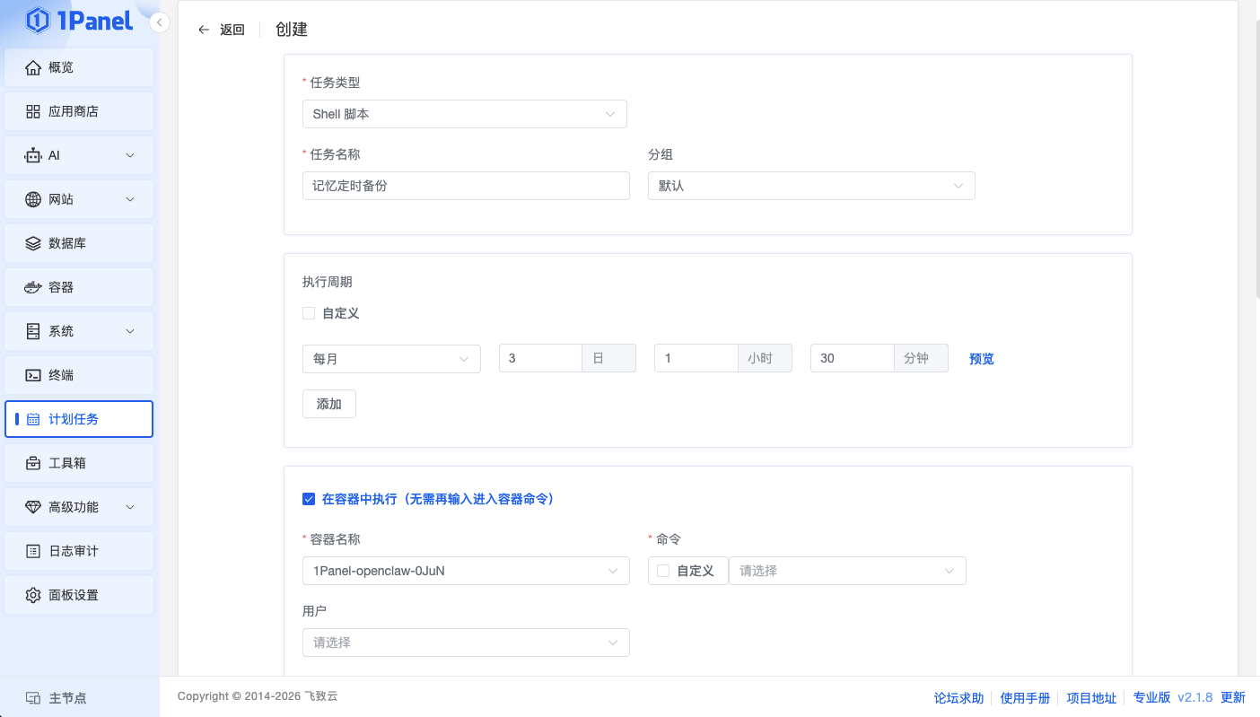
Task: Click the terminal 终端 icon
Action: tap(33, 375)
